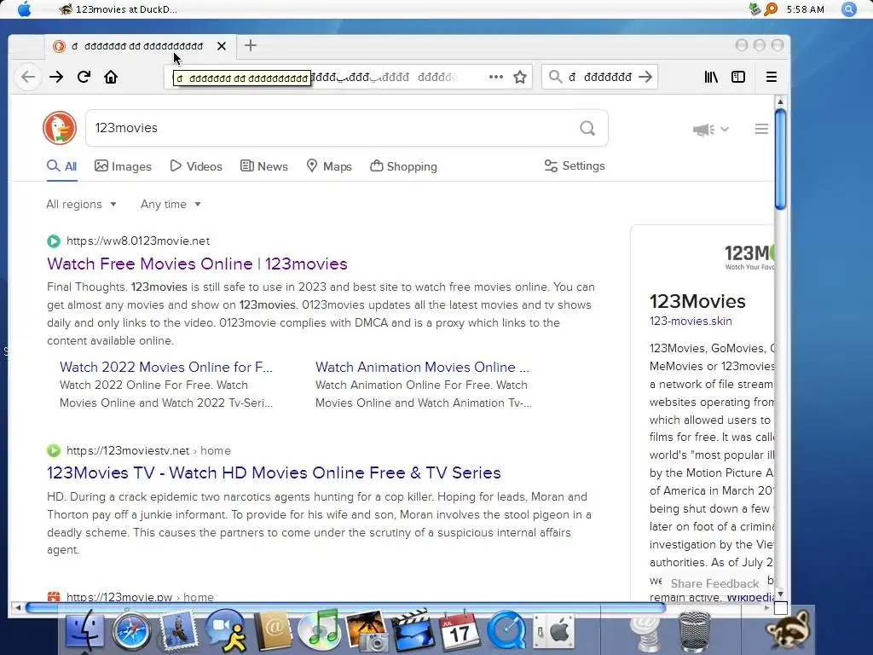
Task: Show the browser sidebar
Action: click(x=738, y=77)
